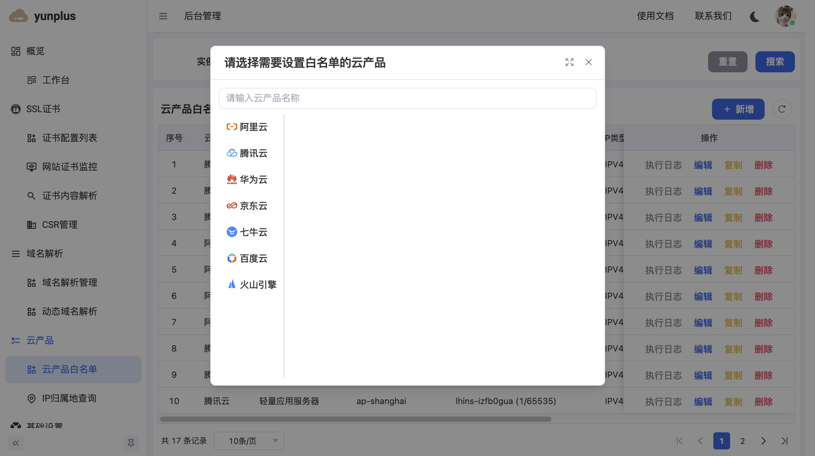Open 云产品白名单 sidebar item
815x456 pixels.
(73, 369)
